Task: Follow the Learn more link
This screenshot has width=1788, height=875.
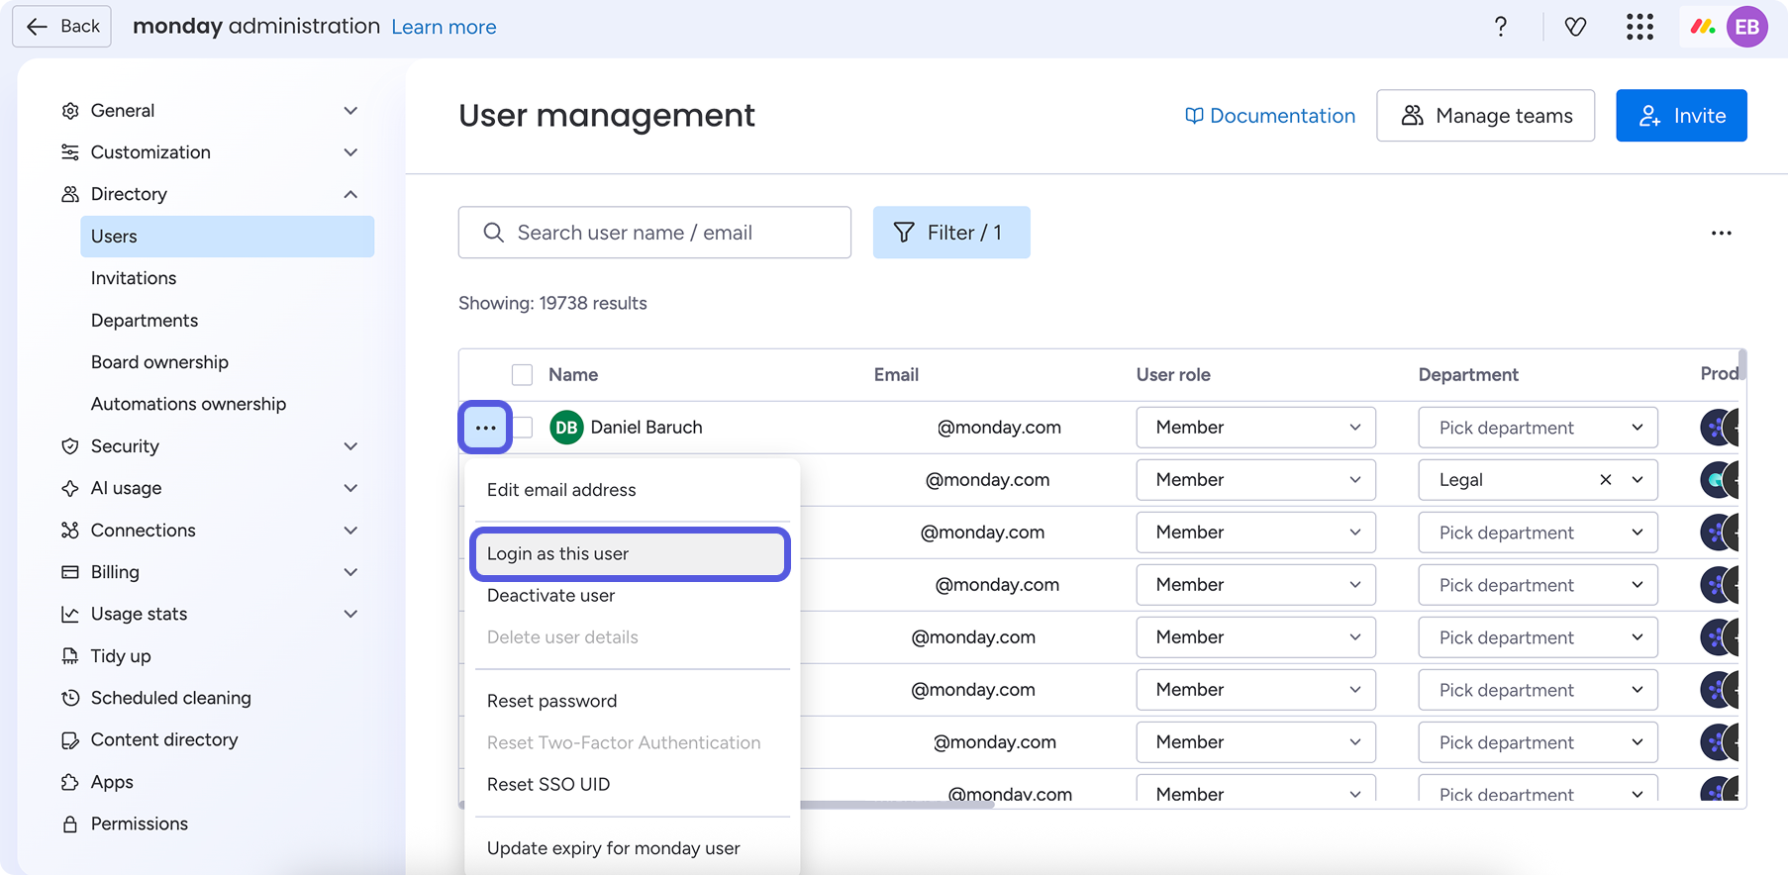Action: [444, 27]
